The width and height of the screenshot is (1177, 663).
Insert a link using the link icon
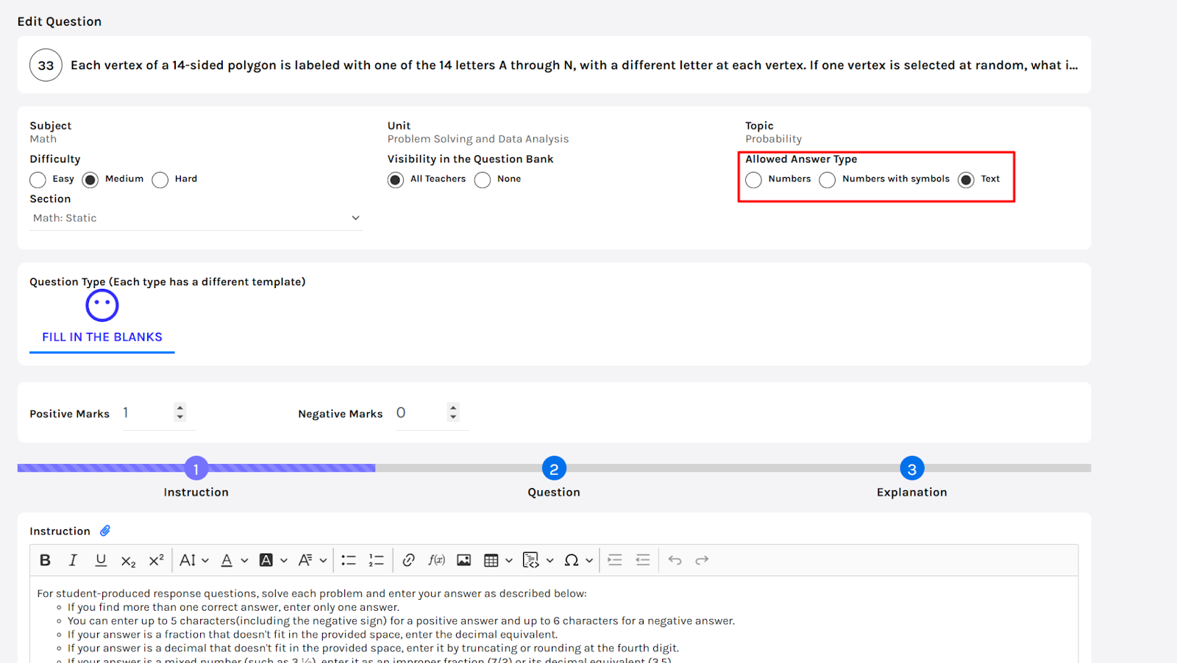coord(408,560)
